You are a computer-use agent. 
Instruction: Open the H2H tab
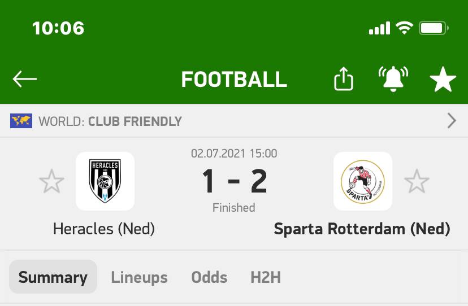click(x=266, y=277)
